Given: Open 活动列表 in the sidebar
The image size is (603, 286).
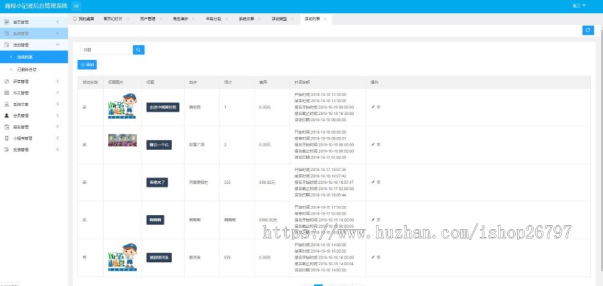Looking at the screenshot, I should [34, 57].
